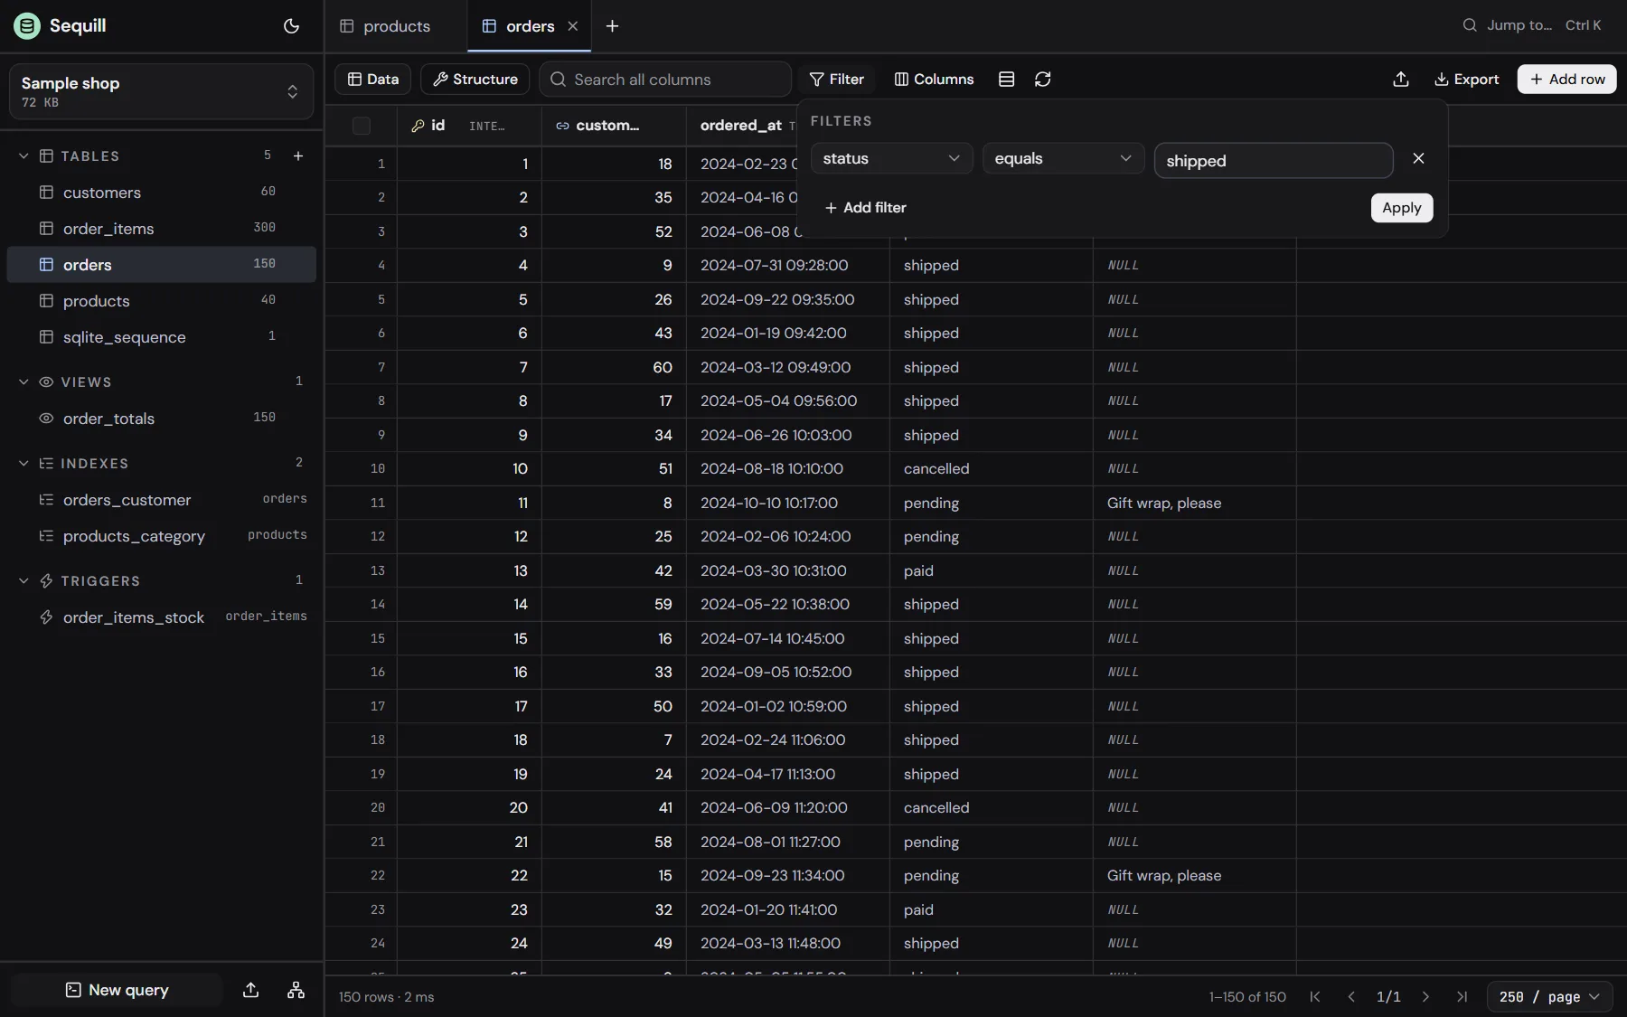The image size is (1627, 1017).
Task: Open order_items table
Action: (x=161, y=229)
